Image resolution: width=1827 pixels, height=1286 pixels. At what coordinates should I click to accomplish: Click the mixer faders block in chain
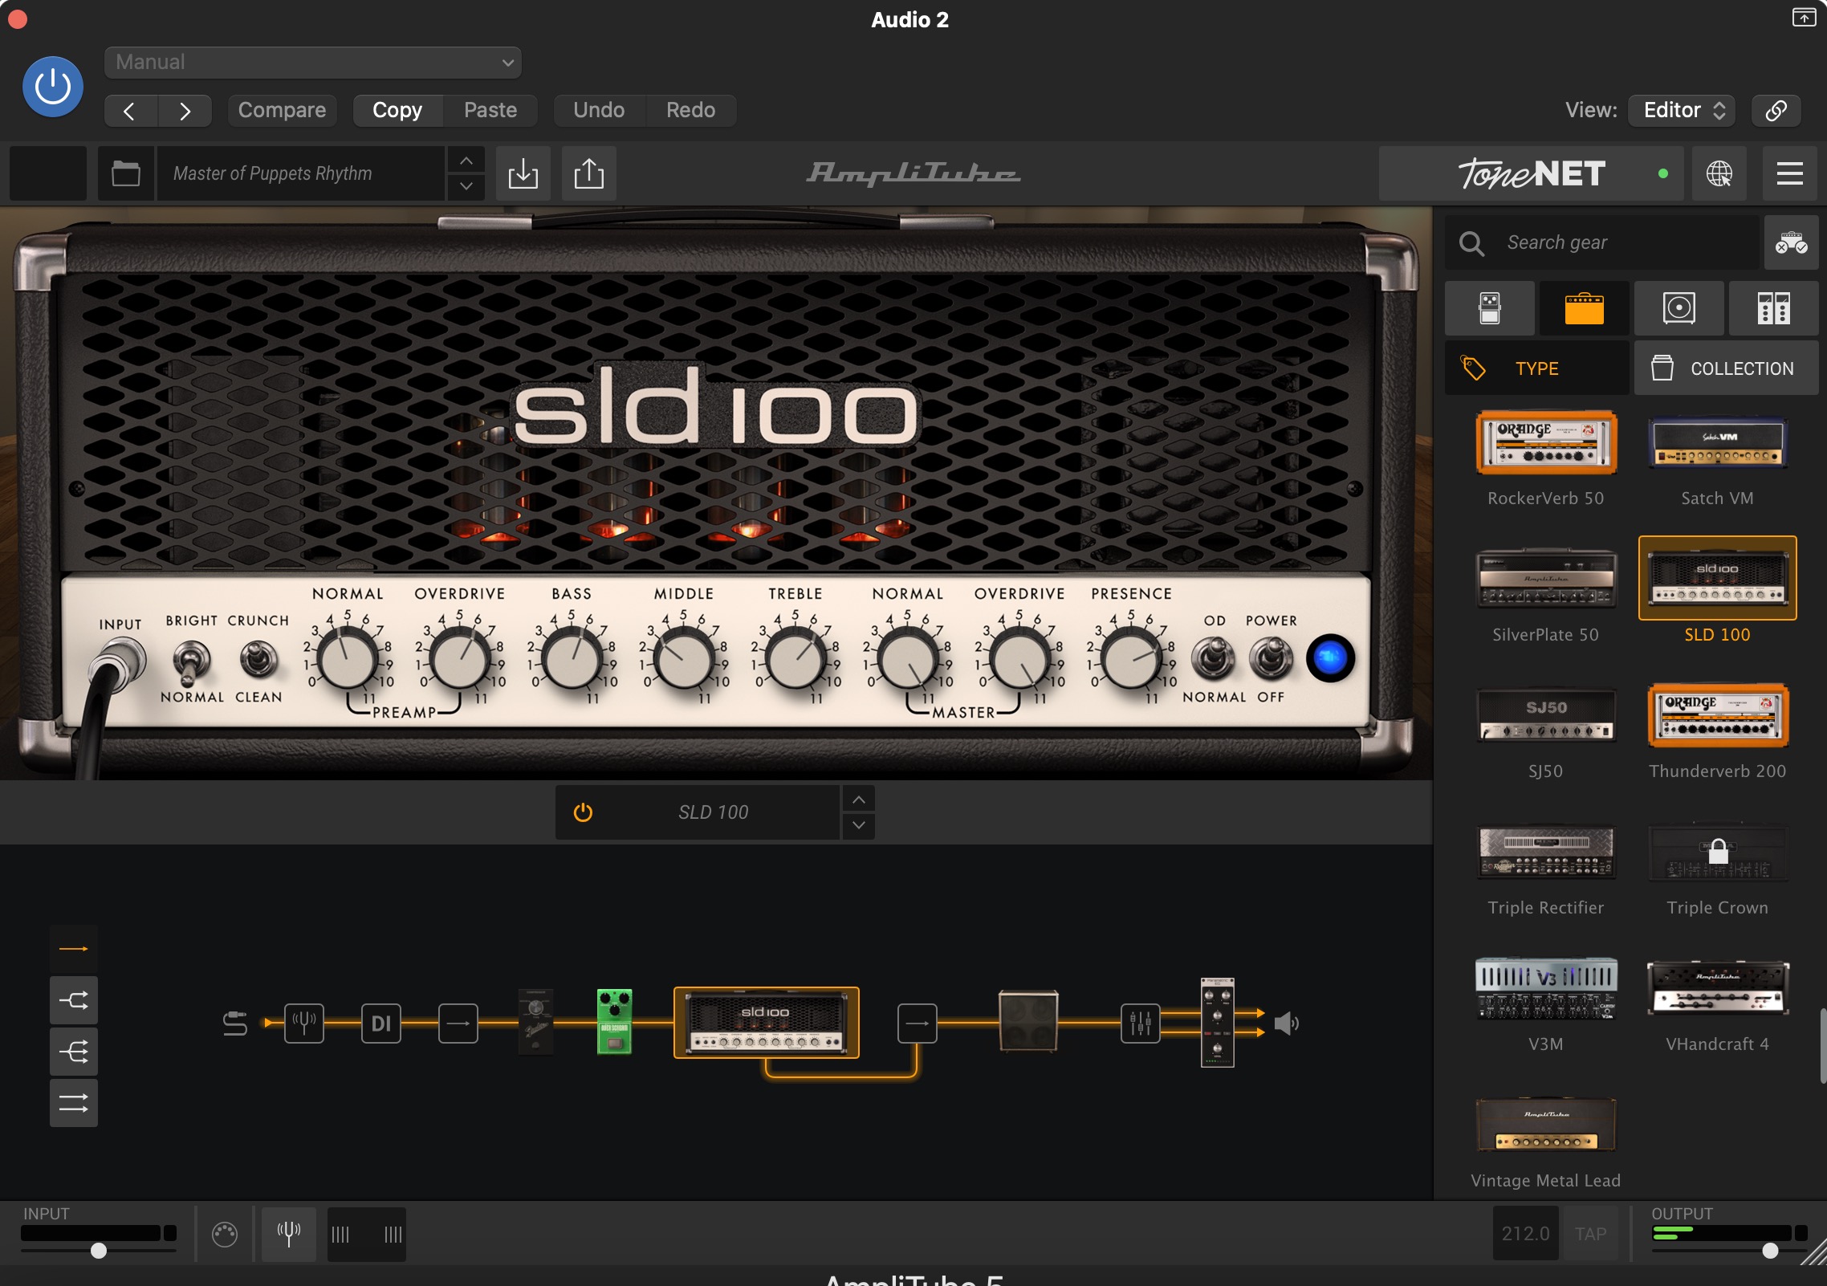click(x=1141, y=1024)
